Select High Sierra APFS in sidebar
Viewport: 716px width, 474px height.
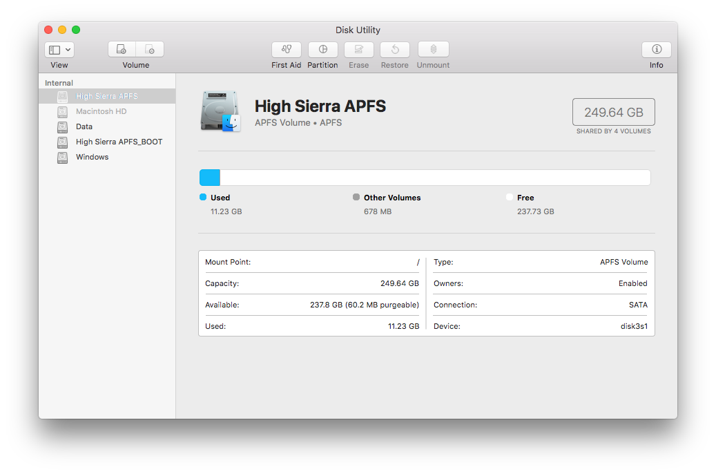[107, 96]
